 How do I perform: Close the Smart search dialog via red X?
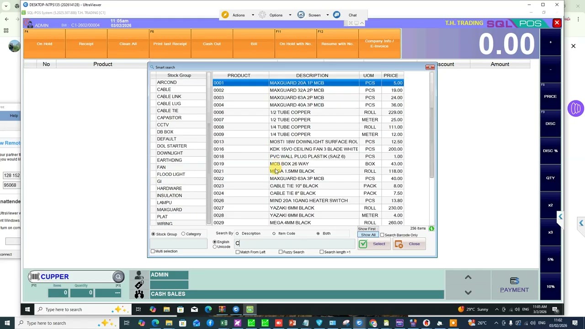(430, 67)
